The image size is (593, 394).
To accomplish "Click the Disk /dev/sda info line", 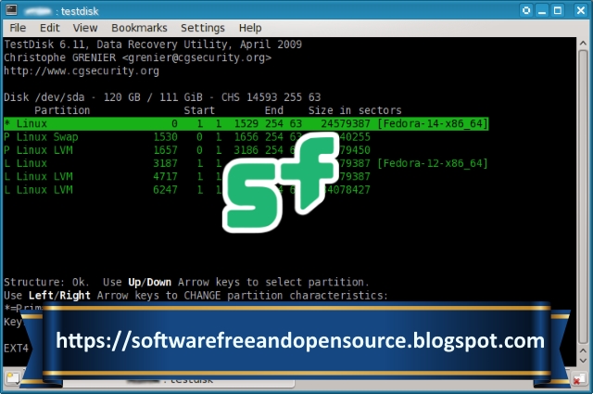I will point(162,97).
